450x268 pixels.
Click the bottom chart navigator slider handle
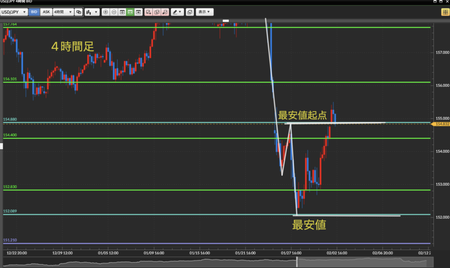coord(298,262)
